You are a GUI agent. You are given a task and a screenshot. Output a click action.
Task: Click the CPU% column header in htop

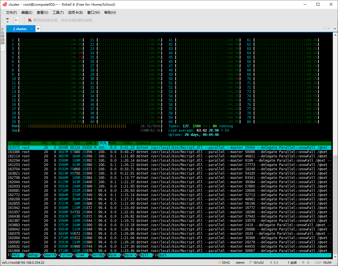[103, 143]
